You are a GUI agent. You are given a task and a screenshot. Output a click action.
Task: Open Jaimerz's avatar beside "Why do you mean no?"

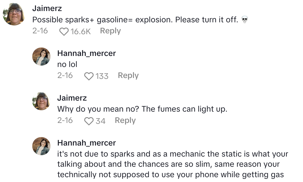pos(42,101)
